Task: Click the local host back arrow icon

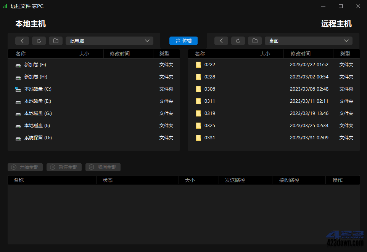Action: (22, 41)
